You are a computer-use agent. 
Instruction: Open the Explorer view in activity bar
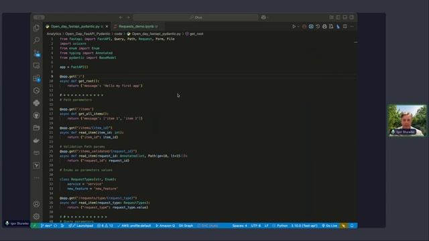pyautogui.click(x=36, y=28)
